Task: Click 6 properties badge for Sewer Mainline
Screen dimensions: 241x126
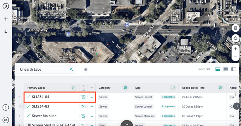Action: click(168, 116)
